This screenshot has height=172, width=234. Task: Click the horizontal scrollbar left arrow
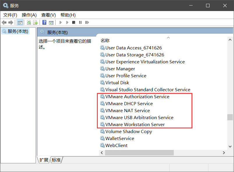(x=102, y=153)
